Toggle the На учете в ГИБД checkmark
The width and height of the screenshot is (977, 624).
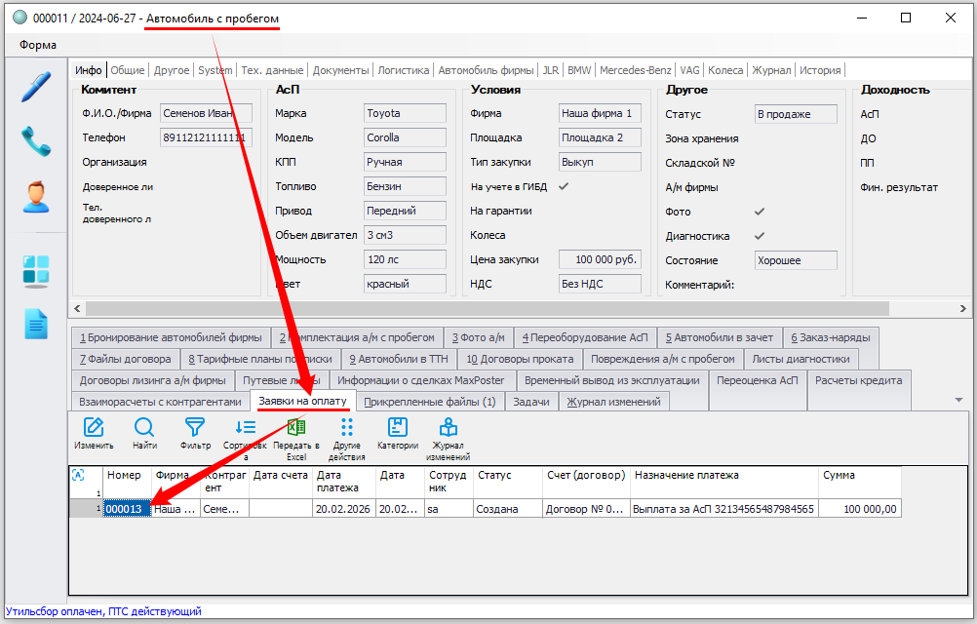pyautogui.click(x=563, y=186)
